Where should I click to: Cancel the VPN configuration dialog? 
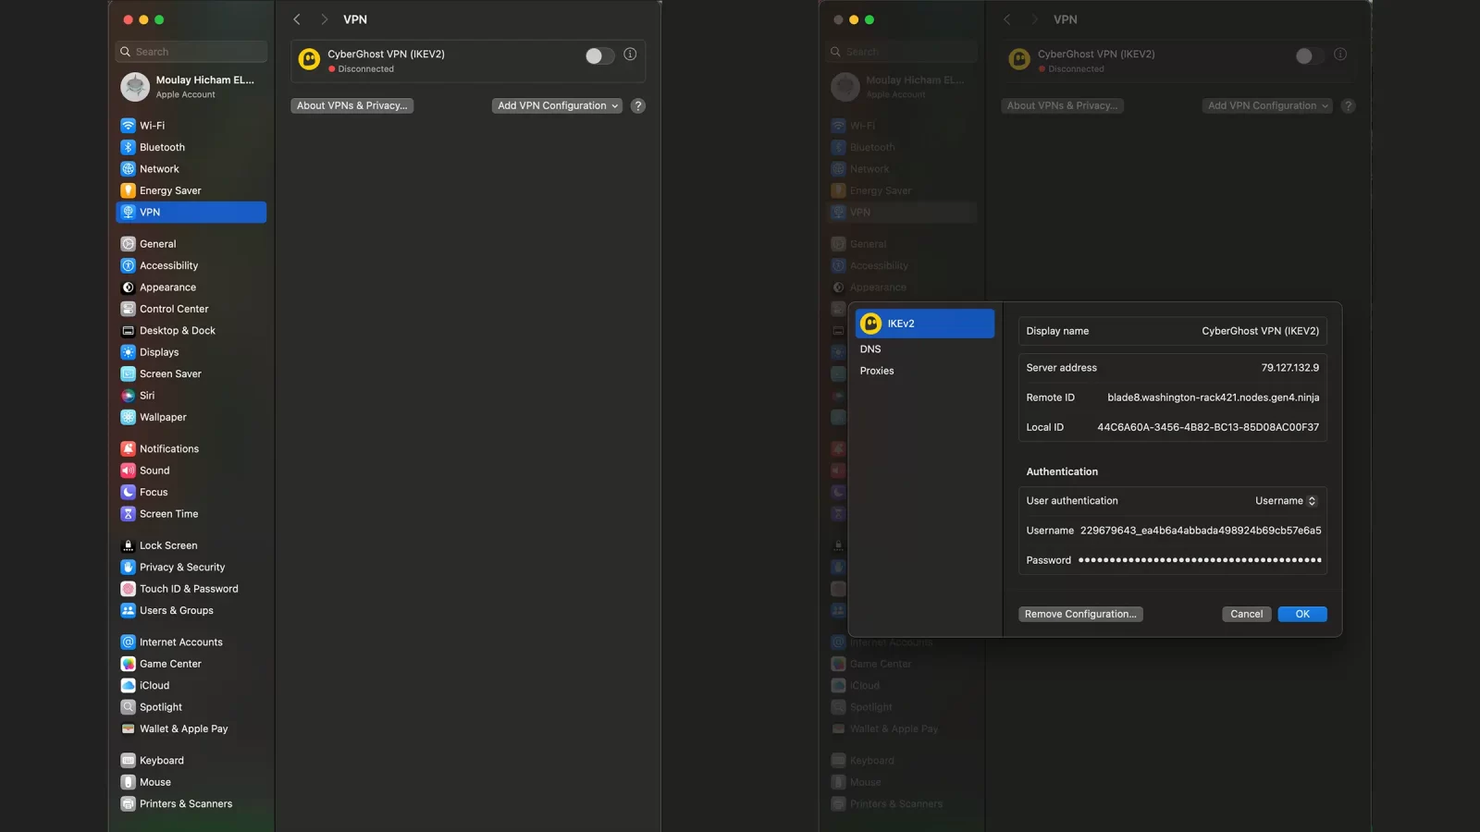(1246, 614)
